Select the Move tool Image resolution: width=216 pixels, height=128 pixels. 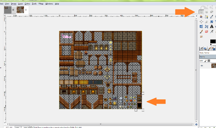tap(201, 22)
